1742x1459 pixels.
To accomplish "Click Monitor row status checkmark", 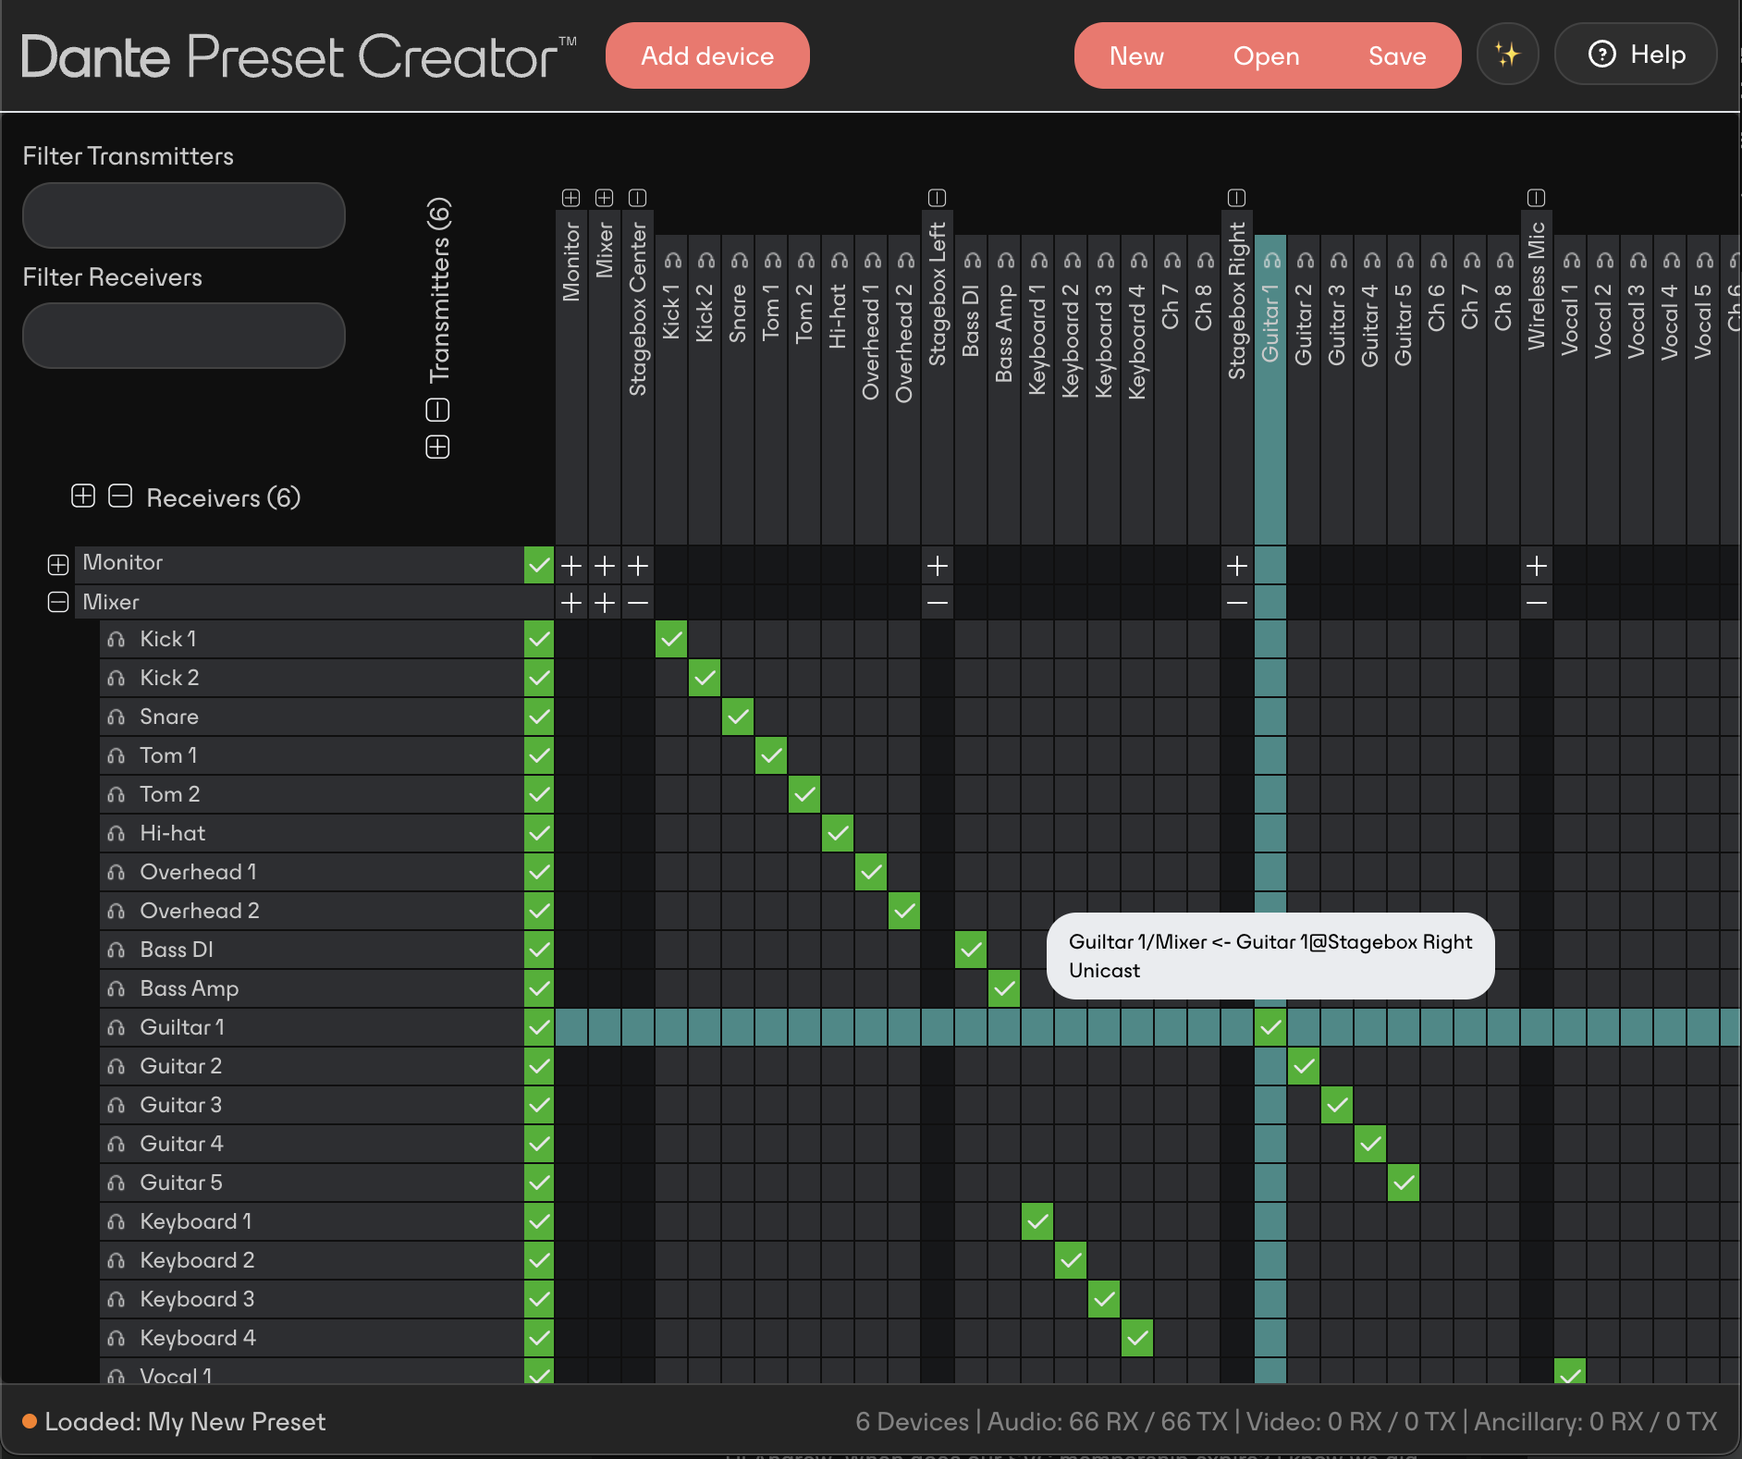I will (539, 565).
